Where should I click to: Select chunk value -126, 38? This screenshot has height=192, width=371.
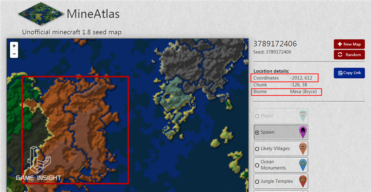(x=299, y=85)
